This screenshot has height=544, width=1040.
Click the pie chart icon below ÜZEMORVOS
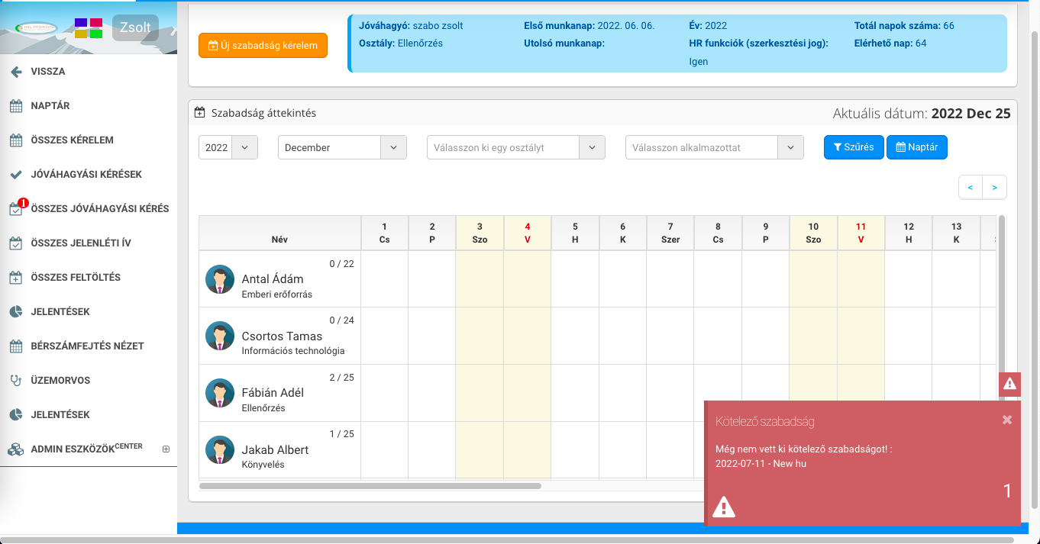pos(15,415)
